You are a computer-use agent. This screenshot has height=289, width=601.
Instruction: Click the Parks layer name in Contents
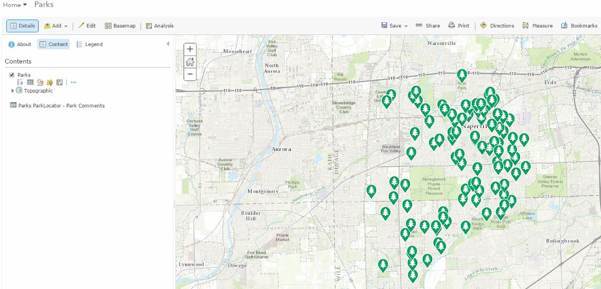pyautogui.click(x=24, y=75)
